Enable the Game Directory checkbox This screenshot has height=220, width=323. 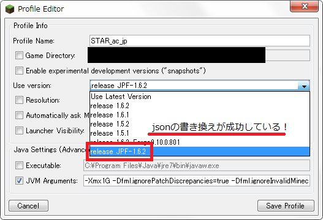click(x=19, y=56)
